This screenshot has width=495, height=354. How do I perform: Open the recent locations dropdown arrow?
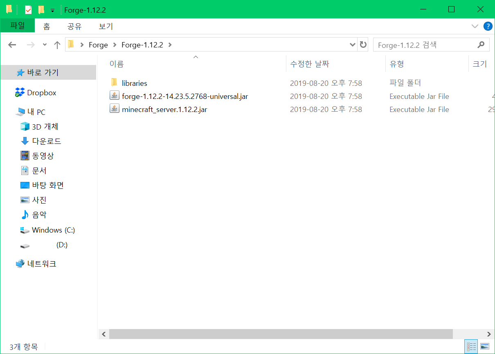pyautogui.click(x=45, y=45)
